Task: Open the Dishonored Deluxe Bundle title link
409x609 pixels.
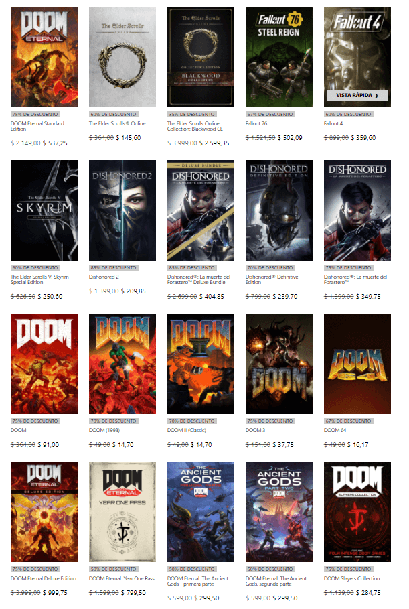Action: point(199,280)
